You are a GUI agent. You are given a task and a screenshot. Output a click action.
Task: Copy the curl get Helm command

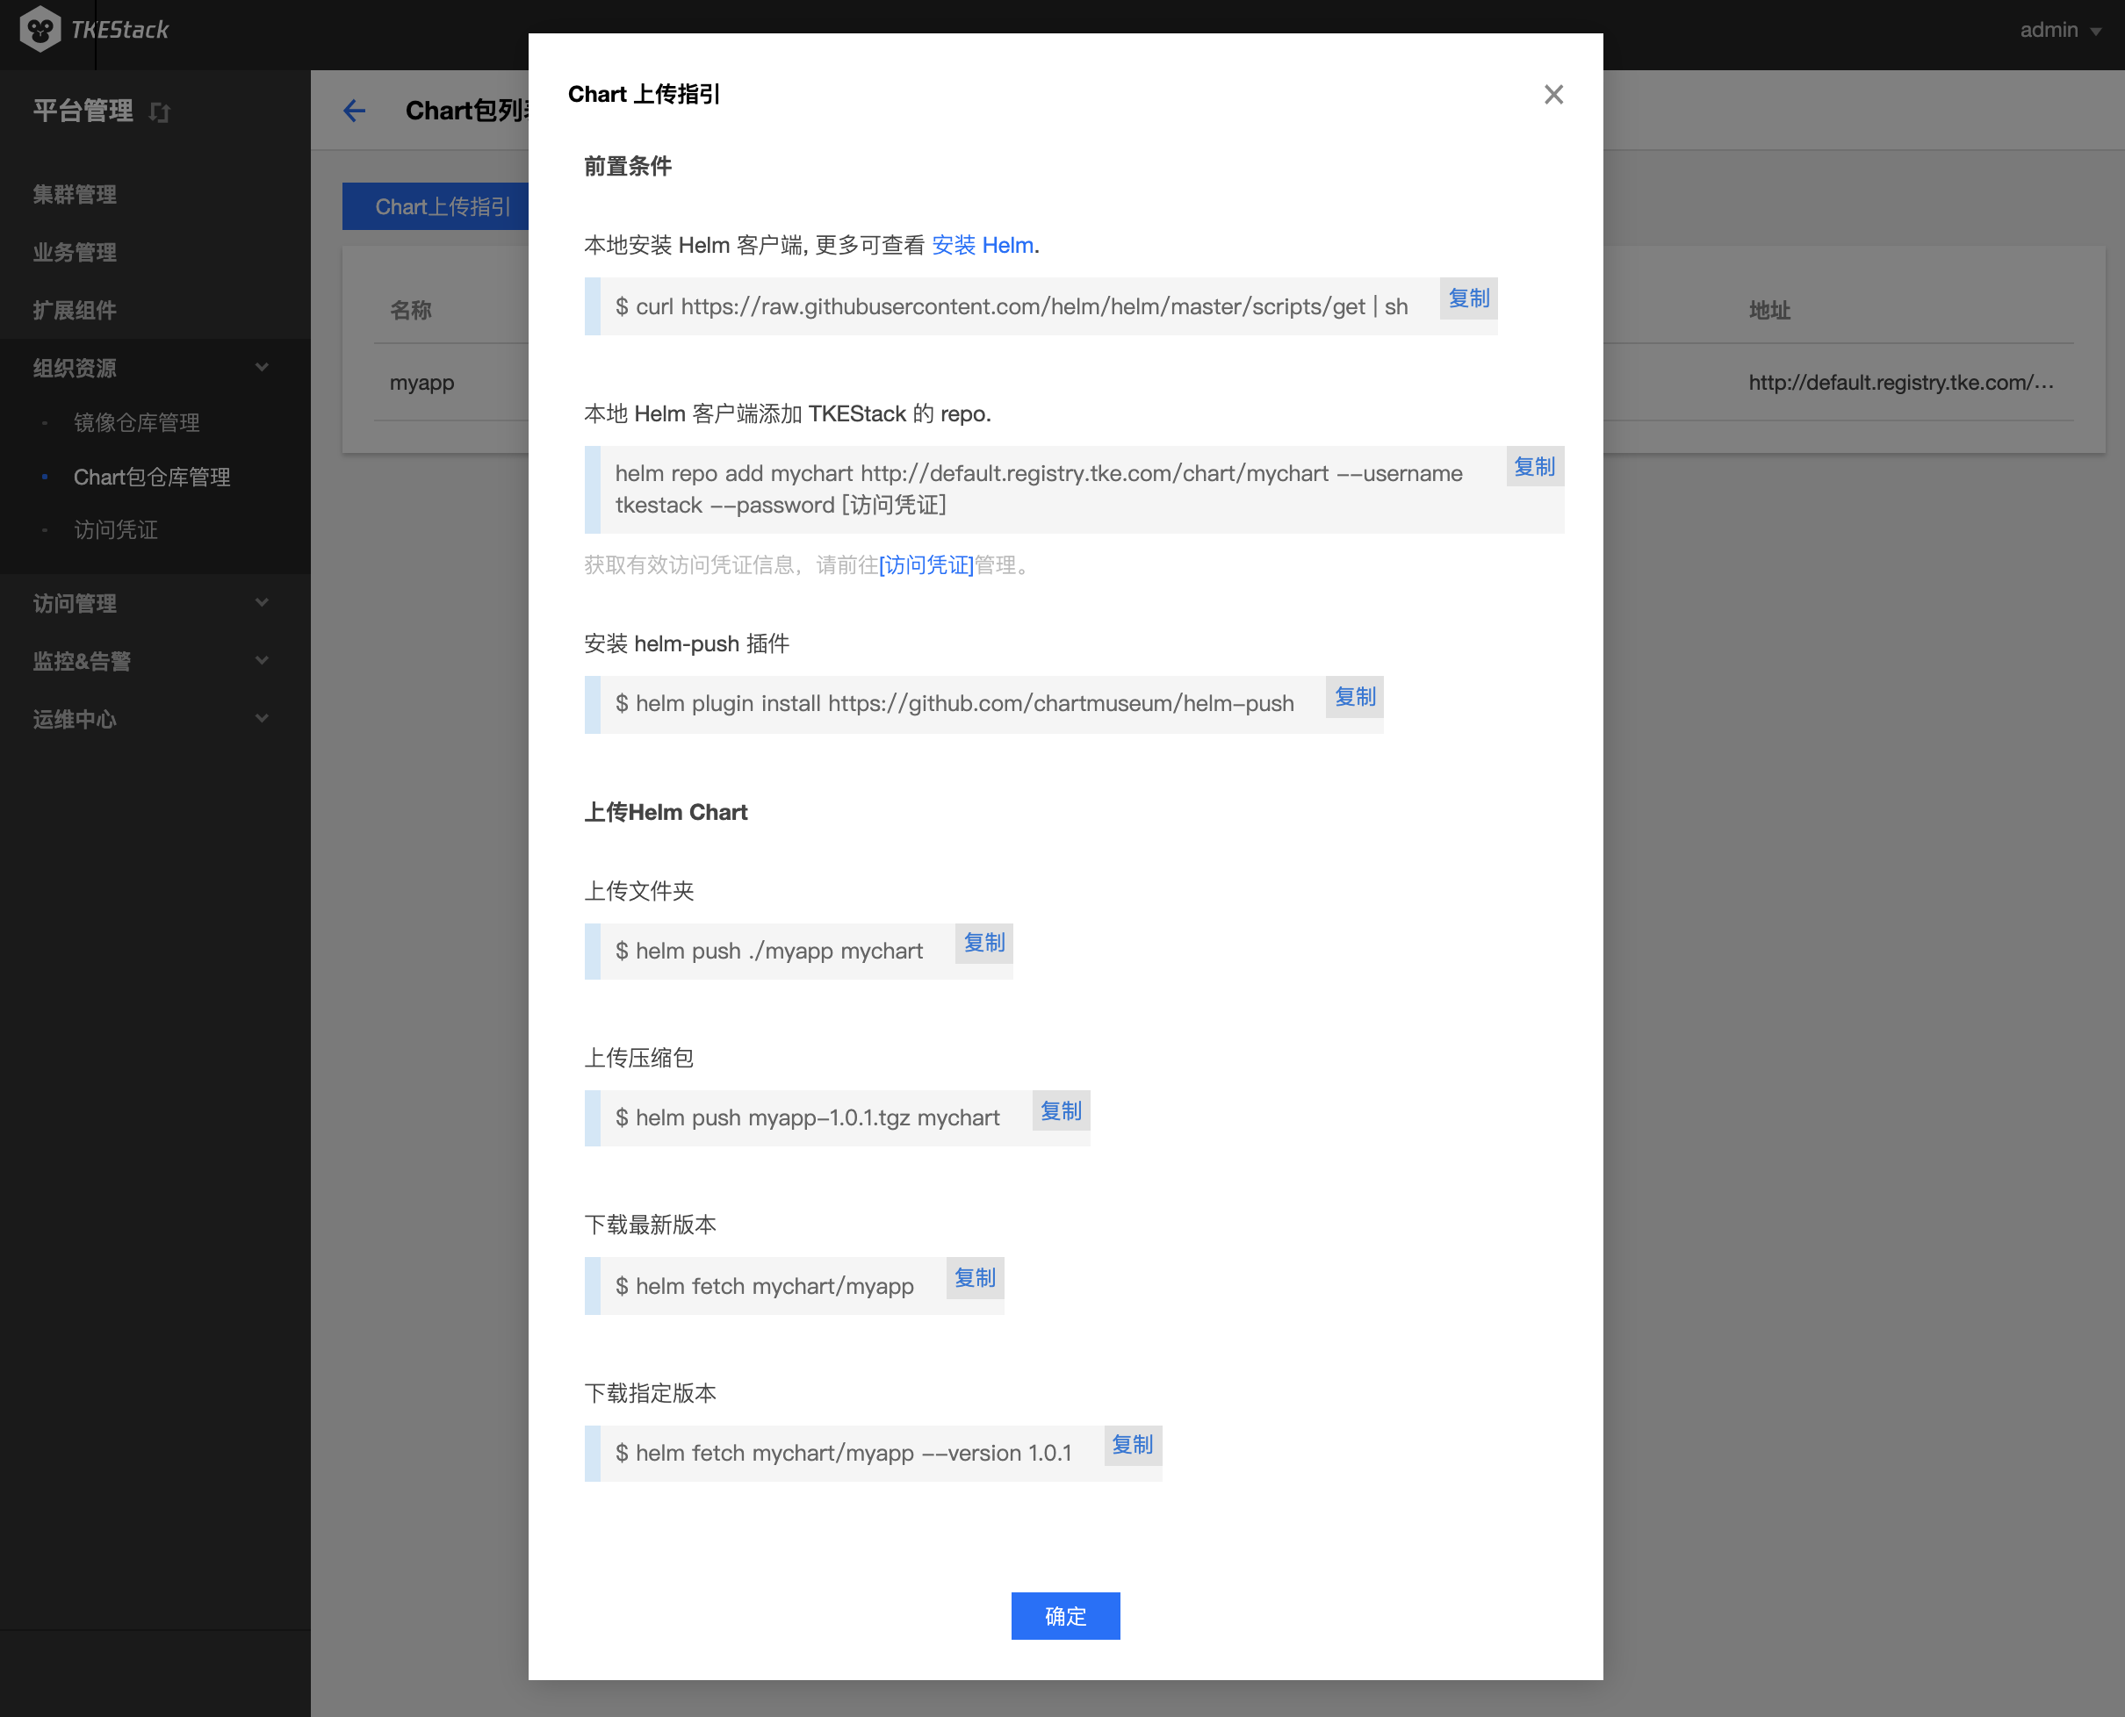click(1468, 298)
